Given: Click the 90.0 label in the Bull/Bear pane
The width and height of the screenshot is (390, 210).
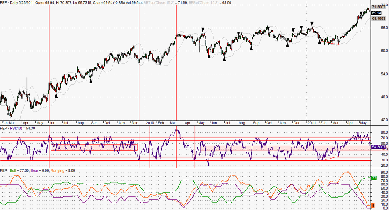Looking at the screenshot, I should click(x=384, y=173).
